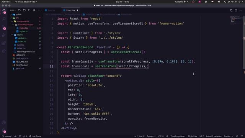The image size is (245, 138).
Task: Place cursor on line 11 number
Action: tap(51, 66)
